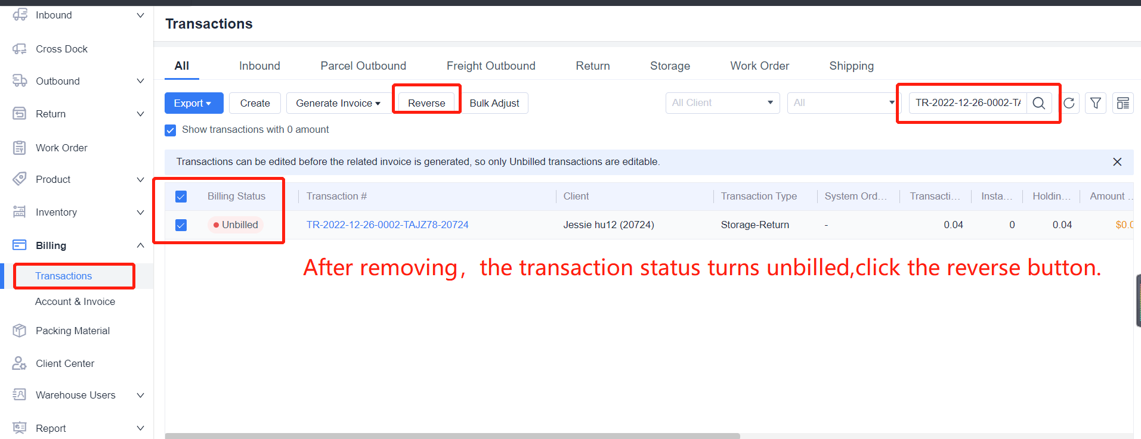Click the Jessie hu12 (20724) client cell
Viewport: 1141px width, 439px height.
609,225
